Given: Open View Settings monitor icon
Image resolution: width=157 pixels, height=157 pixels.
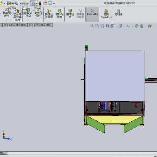Looking at the screenshot, I should 150,26.
